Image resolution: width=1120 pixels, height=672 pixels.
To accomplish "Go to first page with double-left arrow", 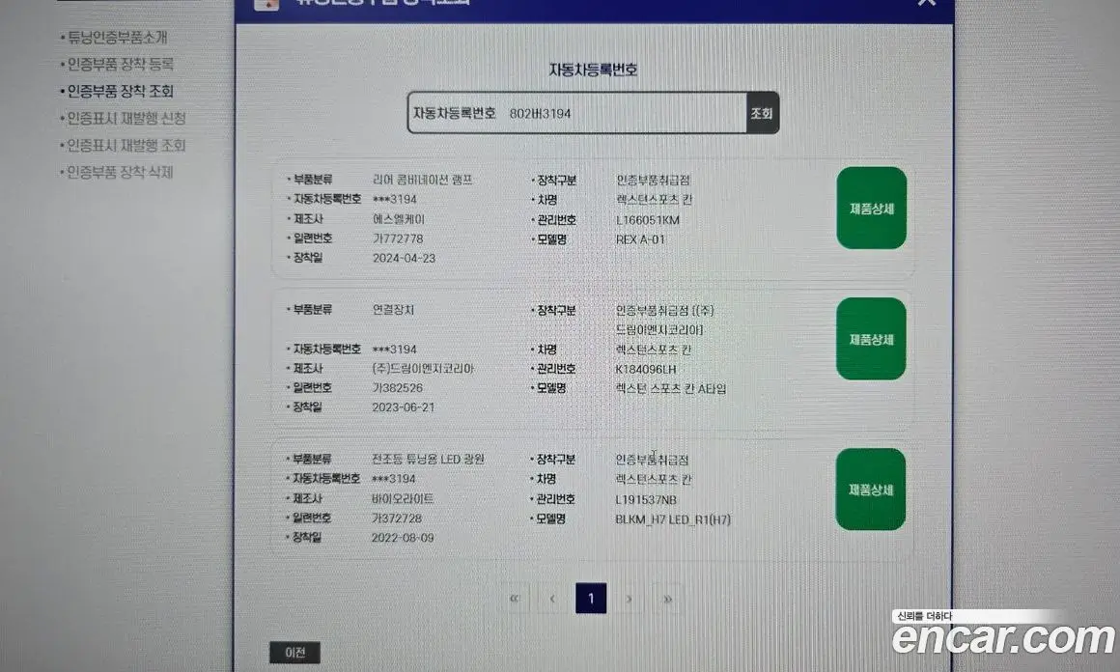I will coord(515,599).
